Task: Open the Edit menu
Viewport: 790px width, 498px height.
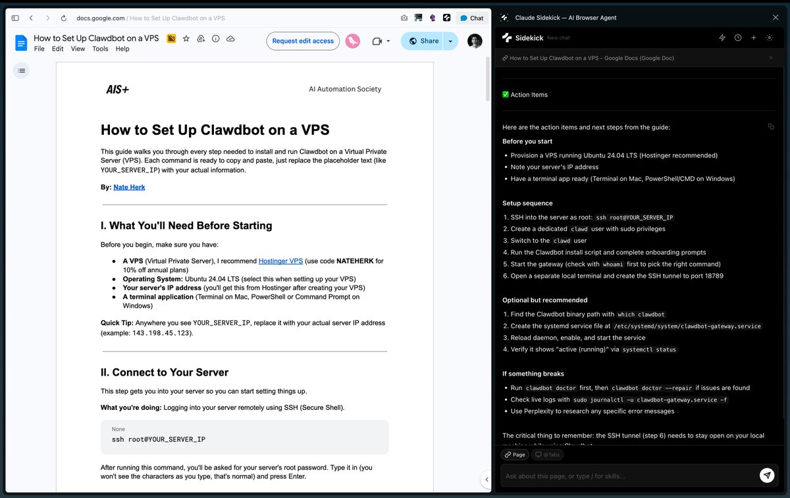Action: tap(58, 49)
